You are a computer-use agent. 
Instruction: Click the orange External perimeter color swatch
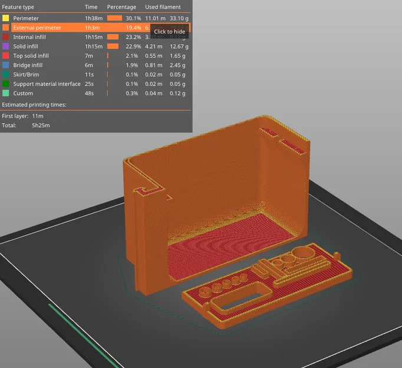(x=6, y=28)
